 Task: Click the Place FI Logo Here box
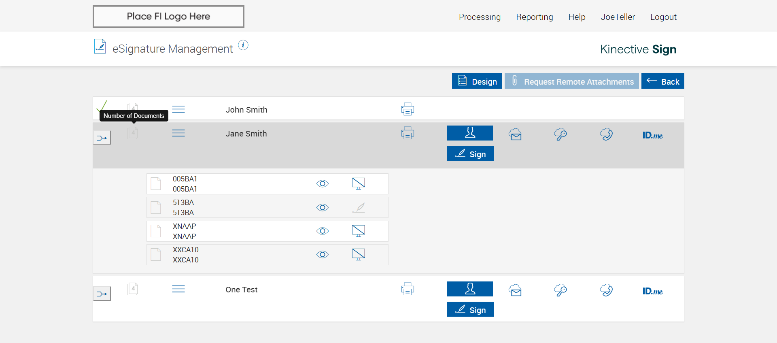168,17
